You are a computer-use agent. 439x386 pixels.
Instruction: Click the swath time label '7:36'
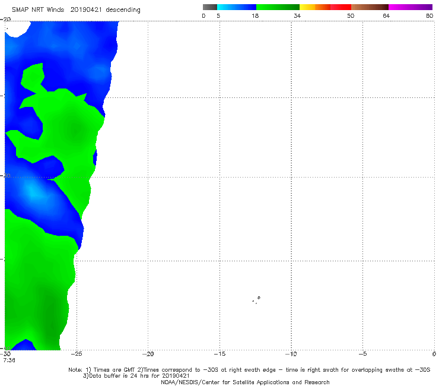coord(9,360)
